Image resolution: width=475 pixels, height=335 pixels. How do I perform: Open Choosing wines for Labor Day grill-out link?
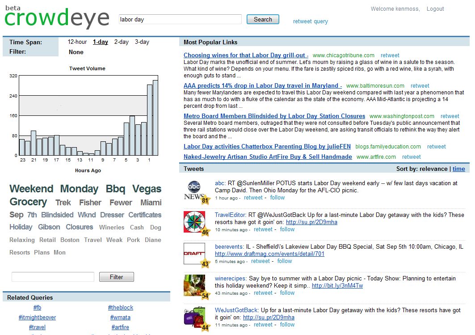pyautogui.click(x=246, y=55)
